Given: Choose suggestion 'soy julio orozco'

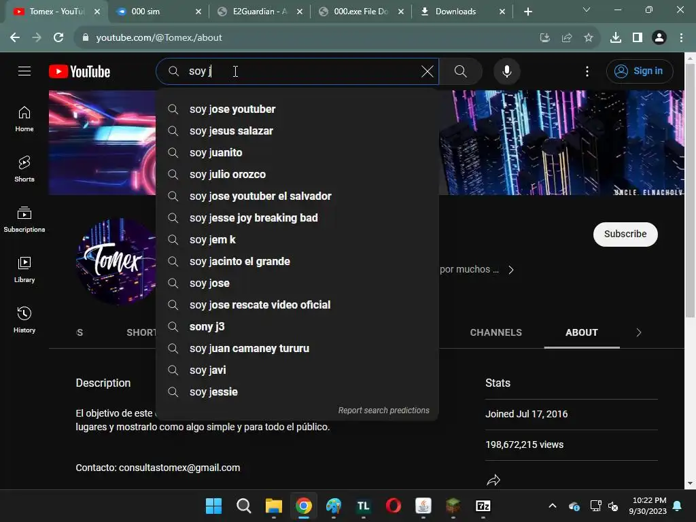Looking at the screenshot, I should click(297, 175).
